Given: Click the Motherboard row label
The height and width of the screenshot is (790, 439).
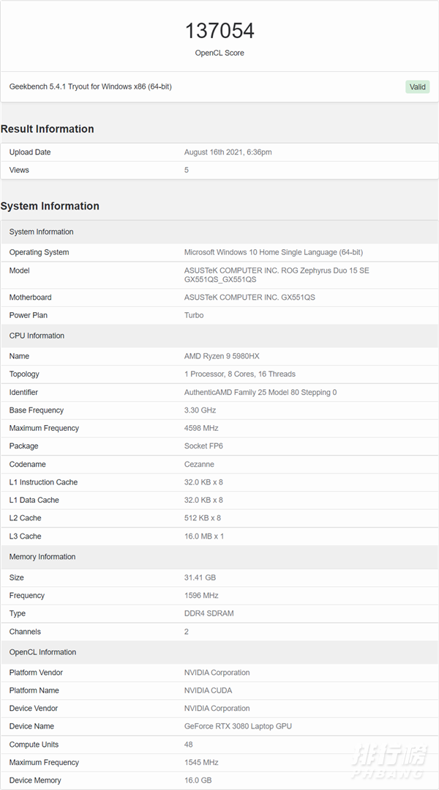Looking at the screenshot, I should pos(30,298).
